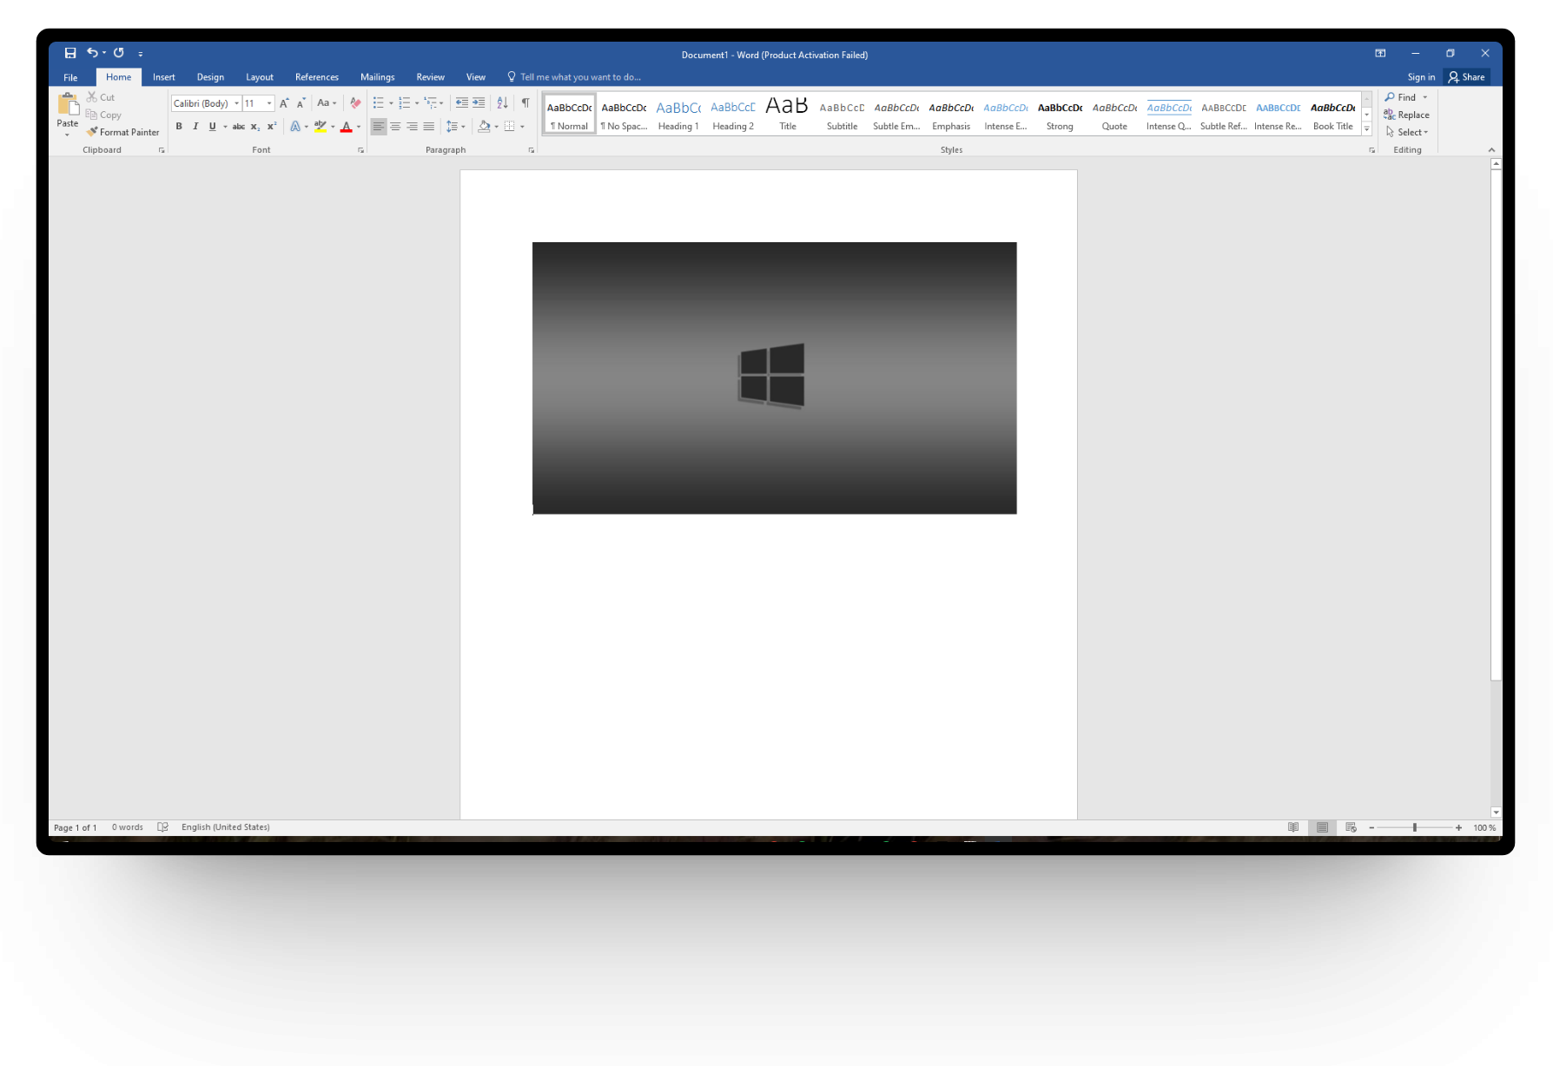The width and height of the screenshot is (1553, 1066).
Task: Click the Tell me what you want field
Action: click(580, 77)
